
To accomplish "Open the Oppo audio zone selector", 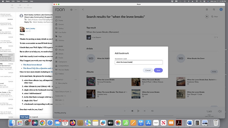I will pyautogui.click(x=209, y=113).
